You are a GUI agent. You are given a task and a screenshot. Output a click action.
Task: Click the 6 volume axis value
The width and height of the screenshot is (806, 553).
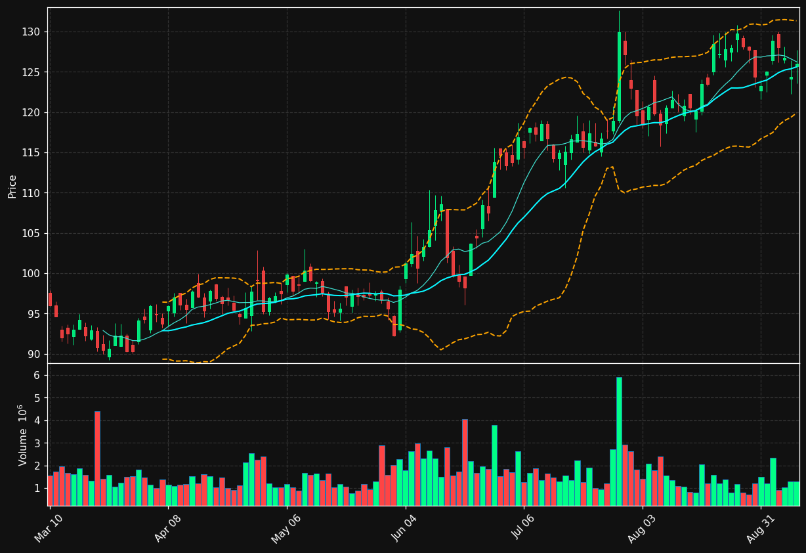tap(37, 376)
